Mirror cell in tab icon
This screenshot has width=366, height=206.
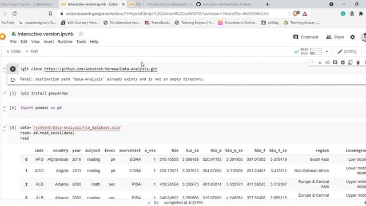pyautogui.click(x=351, y=62)
